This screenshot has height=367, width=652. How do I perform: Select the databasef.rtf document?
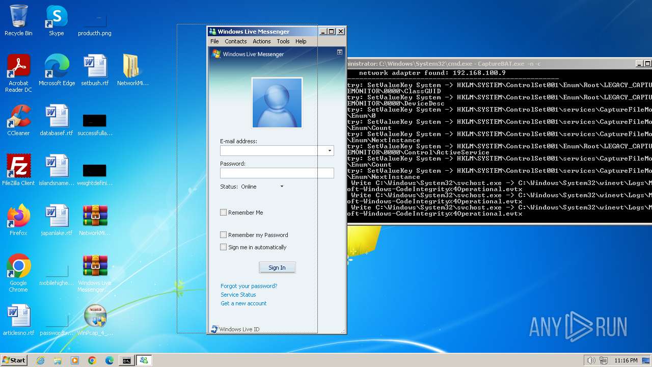click(x=57, y=120)
